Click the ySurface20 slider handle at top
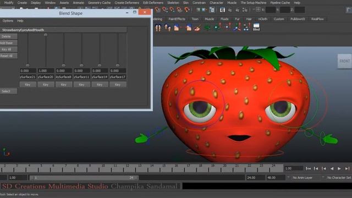The image size is (352, 198). tap(46, 35)
